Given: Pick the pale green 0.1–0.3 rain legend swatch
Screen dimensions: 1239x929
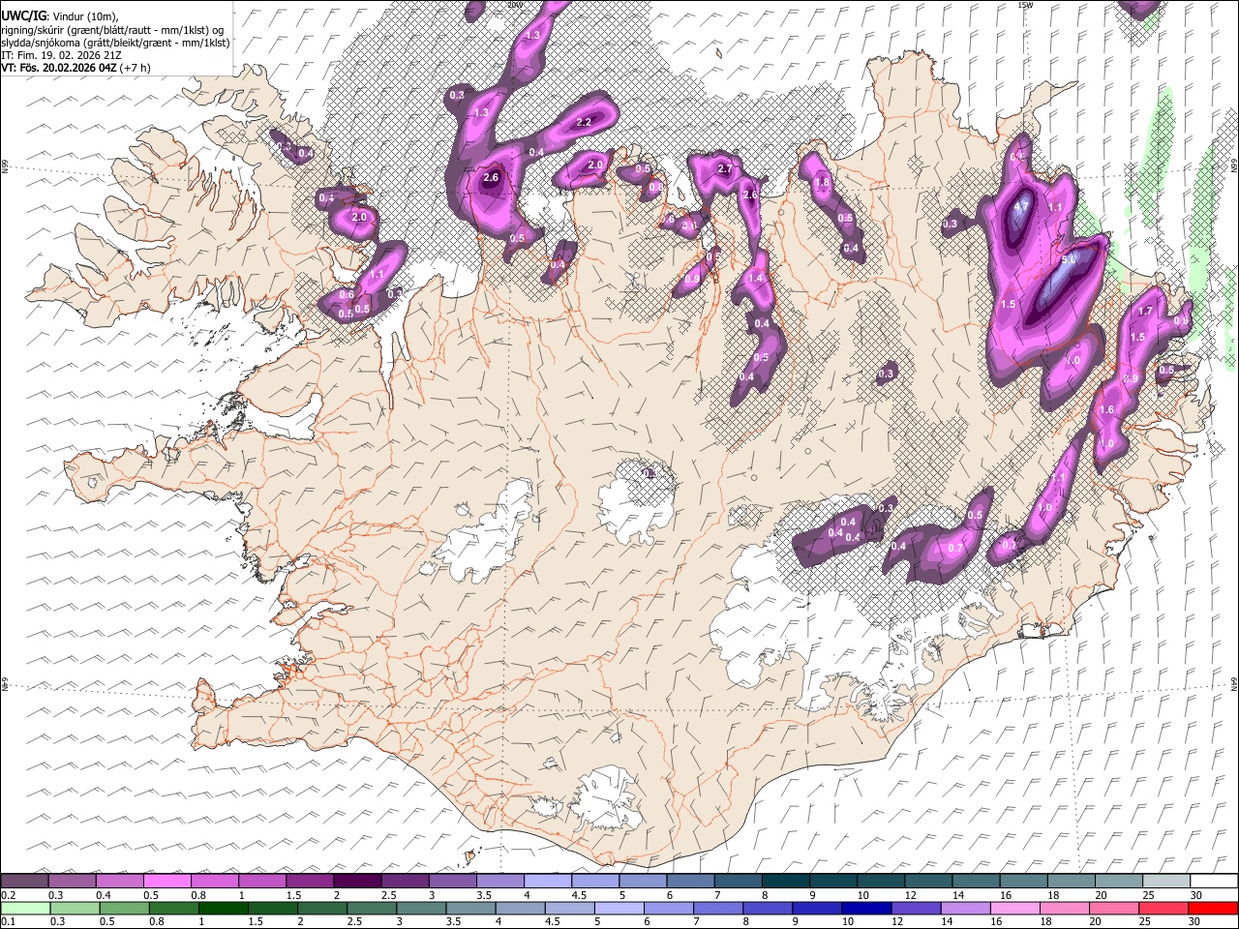Looking at the screenshot, I should point(25,908).
